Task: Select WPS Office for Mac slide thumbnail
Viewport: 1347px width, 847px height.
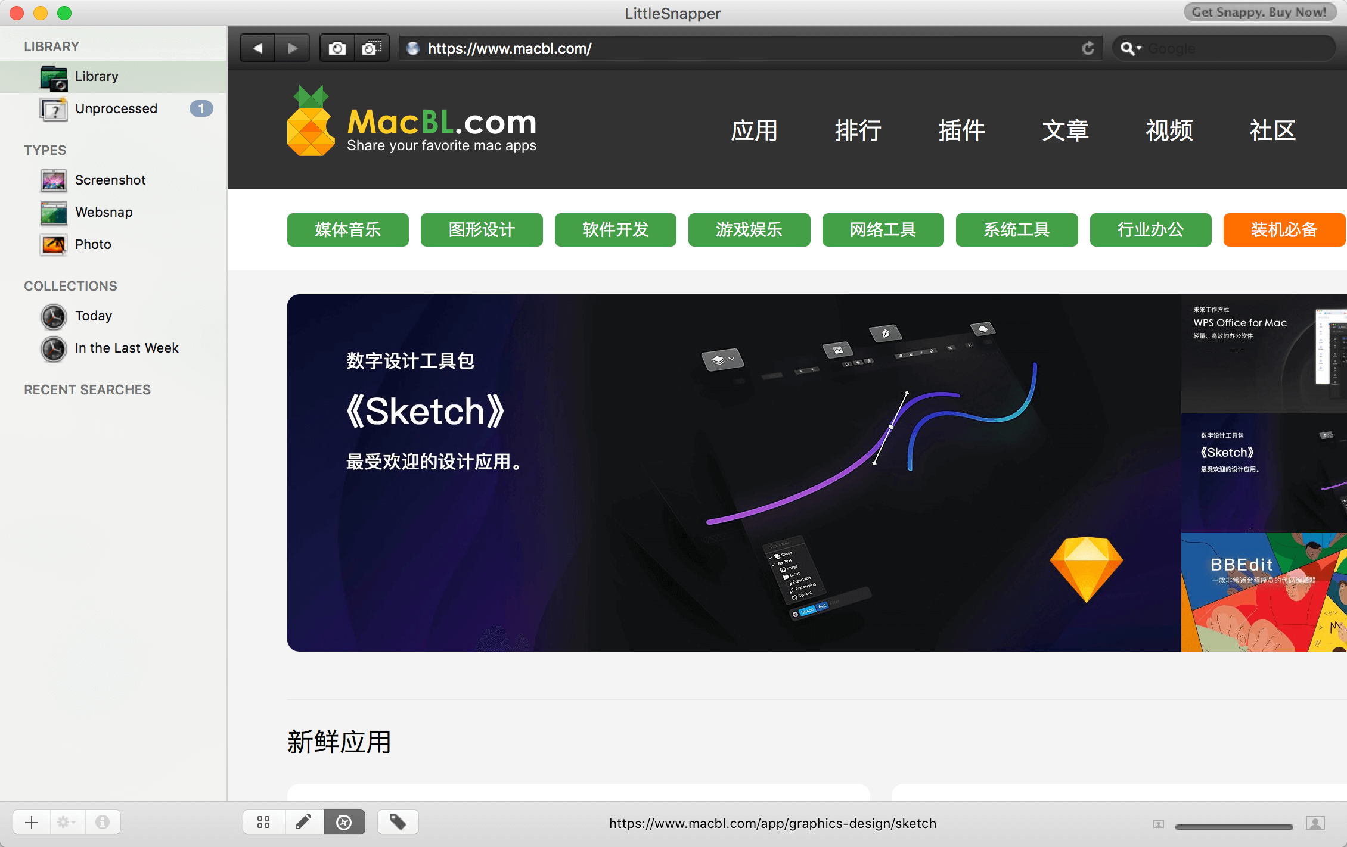Action: (x=1264, y=354)
